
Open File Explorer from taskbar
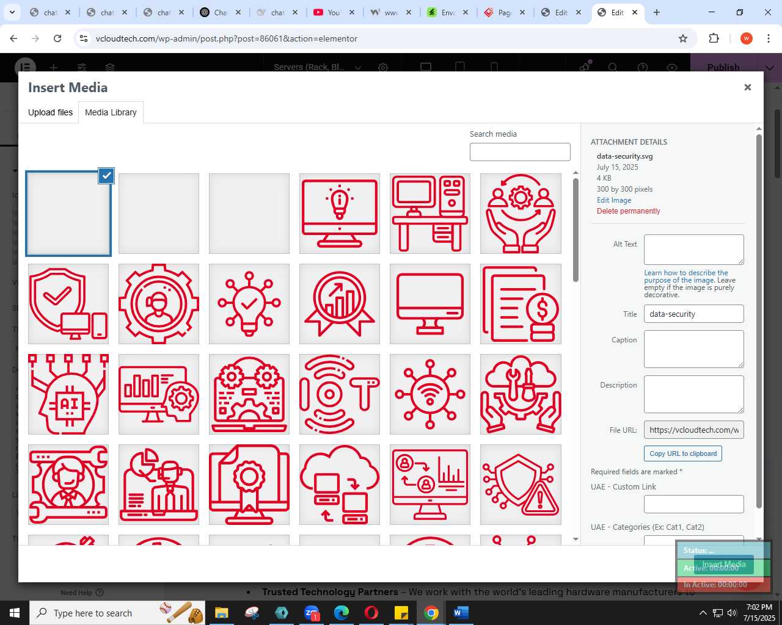point(221,613)
